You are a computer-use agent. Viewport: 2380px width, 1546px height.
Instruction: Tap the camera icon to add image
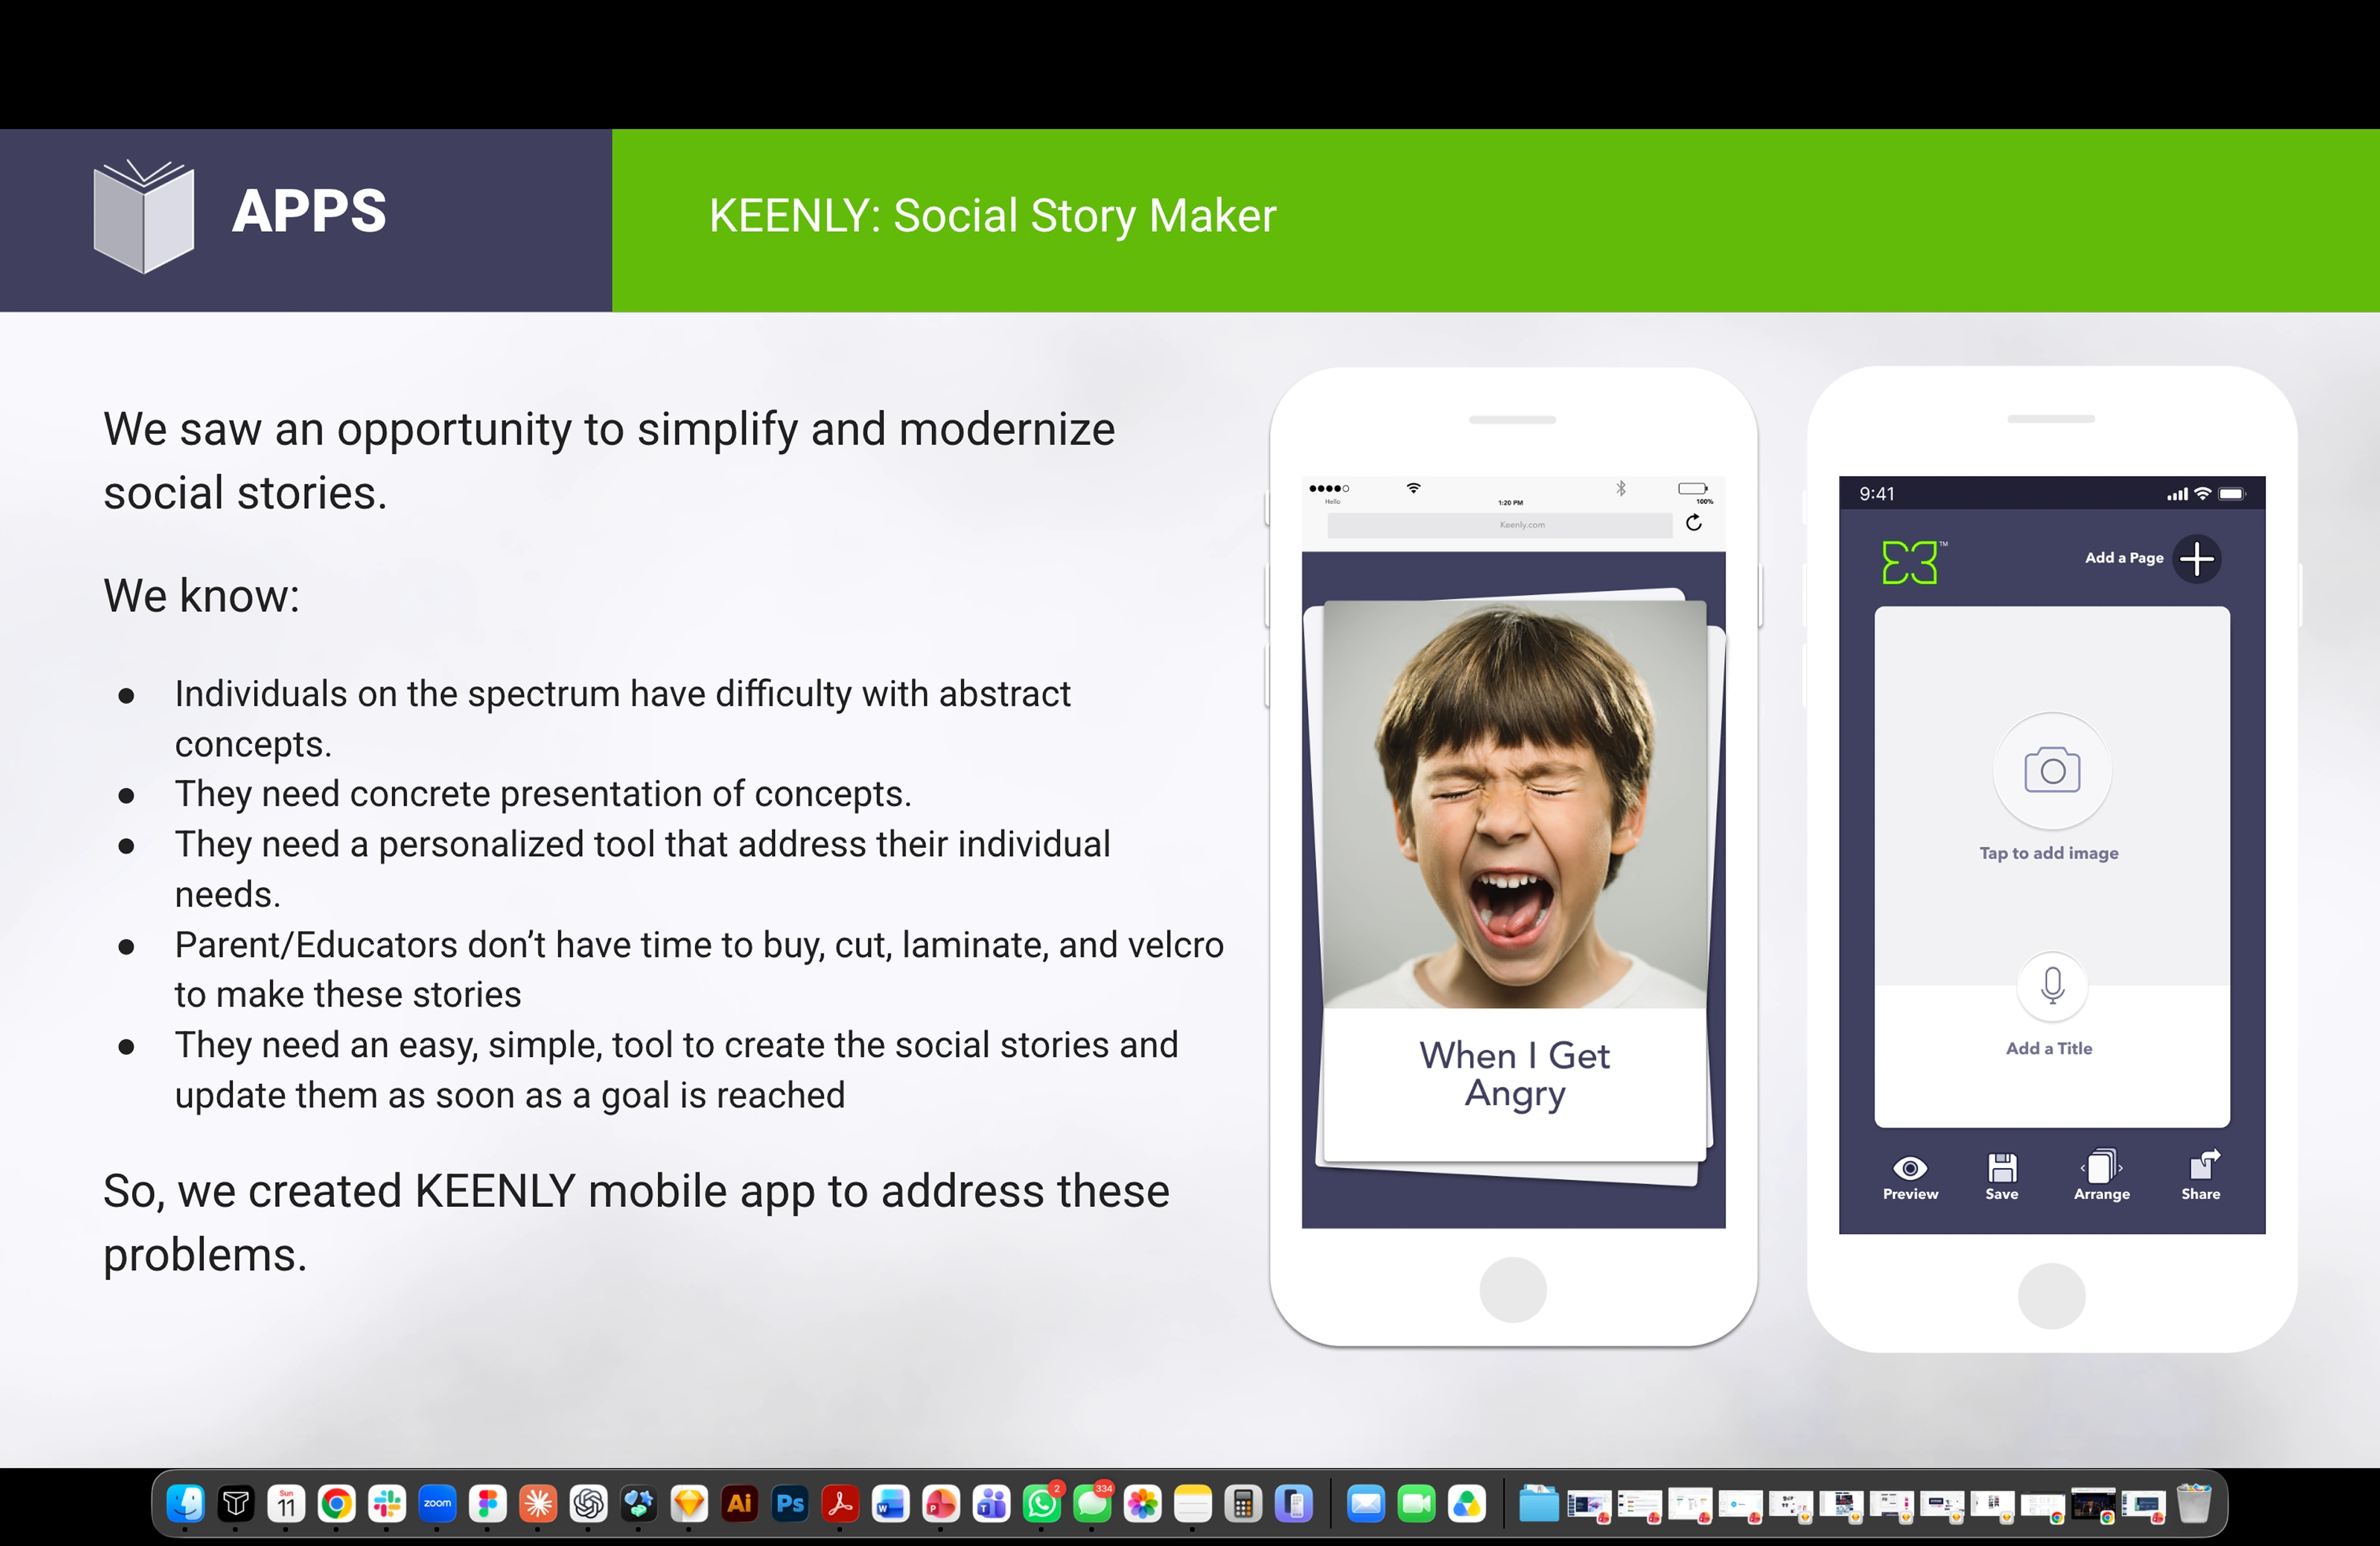(2052, 770)
